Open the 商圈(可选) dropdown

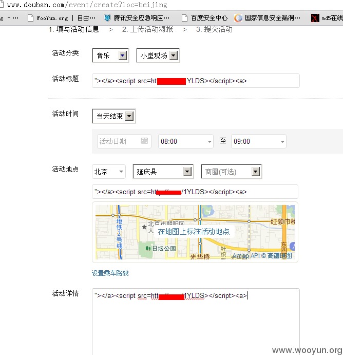click(x=232, y=172)
